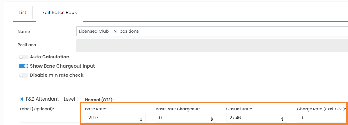This screenshot has width=348, height=125.
Task: Click the Name field with Licensed Club
Action: (x=212, y=31)
